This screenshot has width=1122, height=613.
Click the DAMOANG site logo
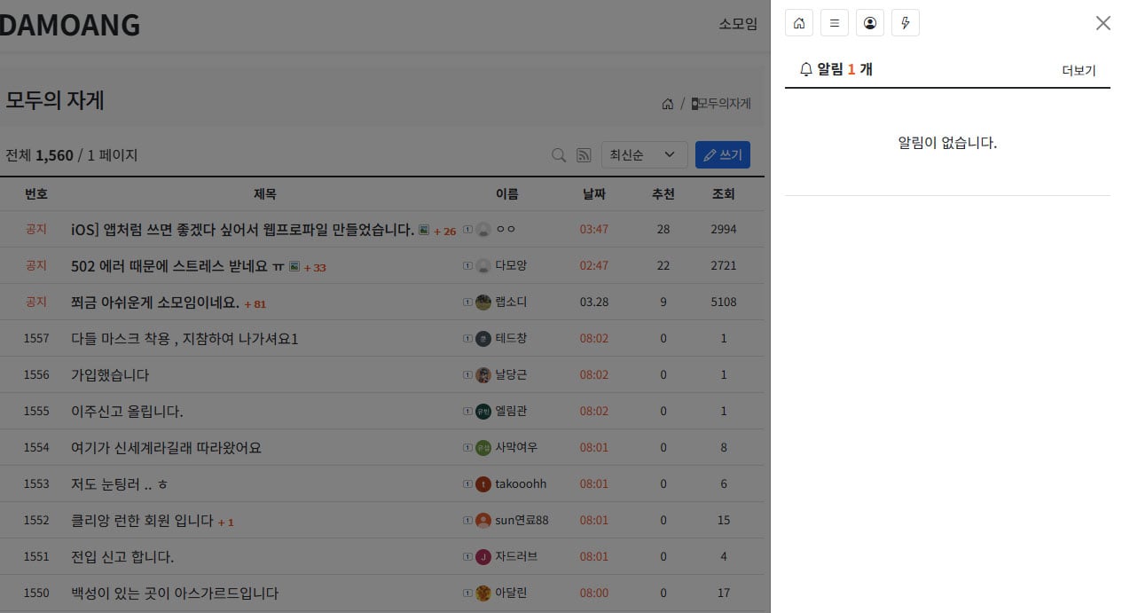tap(69, 24)
